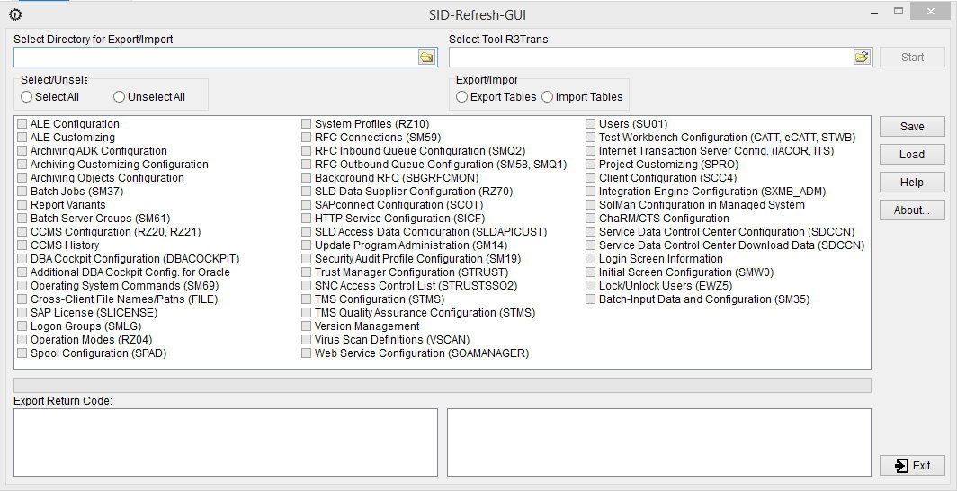This screenshot has height=491, width=957.
Task: Open the About... dialog button
Action: (912, 210)
